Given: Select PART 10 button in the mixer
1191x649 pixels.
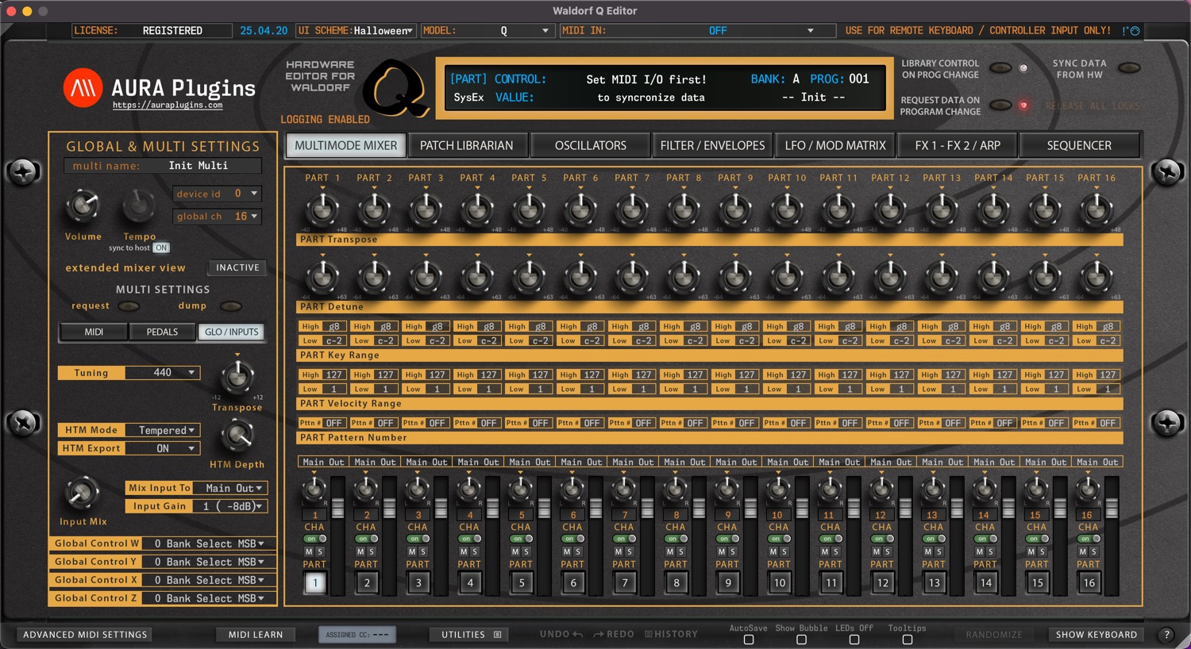Looking at the screenshot, I should [x=780, y=582].
